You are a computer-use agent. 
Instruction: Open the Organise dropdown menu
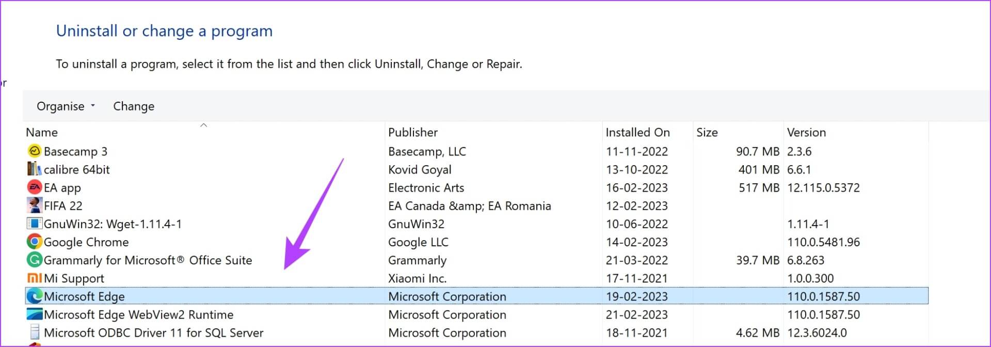pos(66,106)
